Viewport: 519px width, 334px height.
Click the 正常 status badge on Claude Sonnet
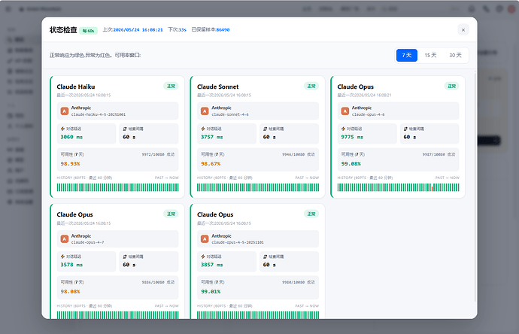tap(311, 86)
